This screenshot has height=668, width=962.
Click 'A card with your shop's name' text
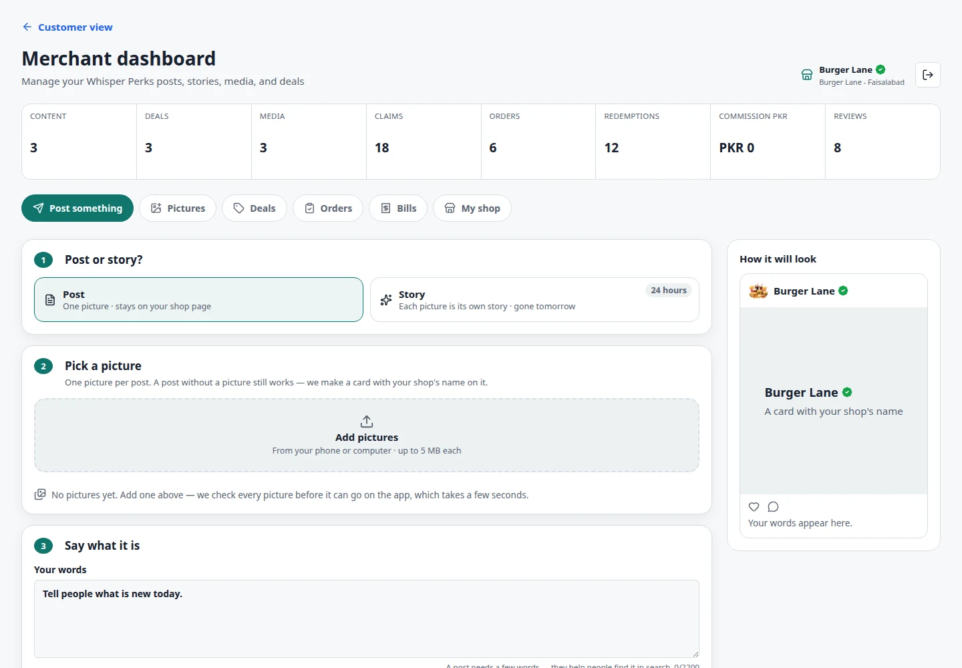834,411
